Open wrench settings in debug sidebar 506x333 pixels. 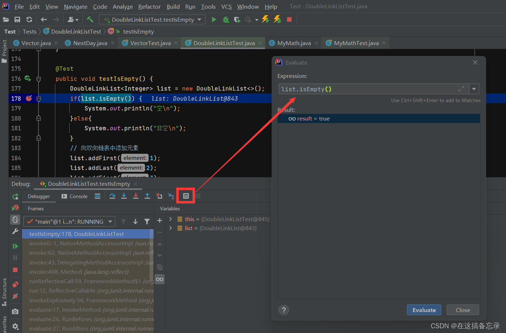(15, 231)
